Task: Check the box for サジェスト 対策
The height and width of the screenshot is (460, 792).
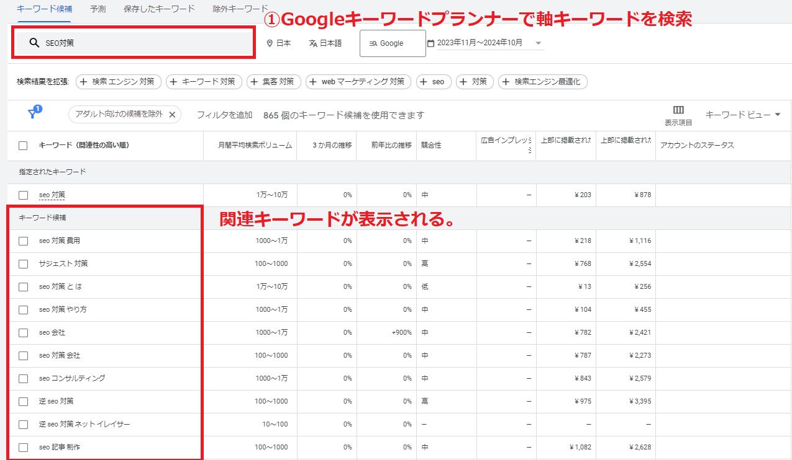Action: pyautogui.click(x=23, y=264)
